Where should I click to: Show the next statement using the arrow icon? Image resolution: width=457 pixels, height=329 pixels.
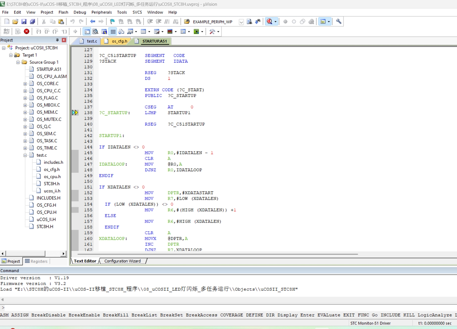point(75,31)
